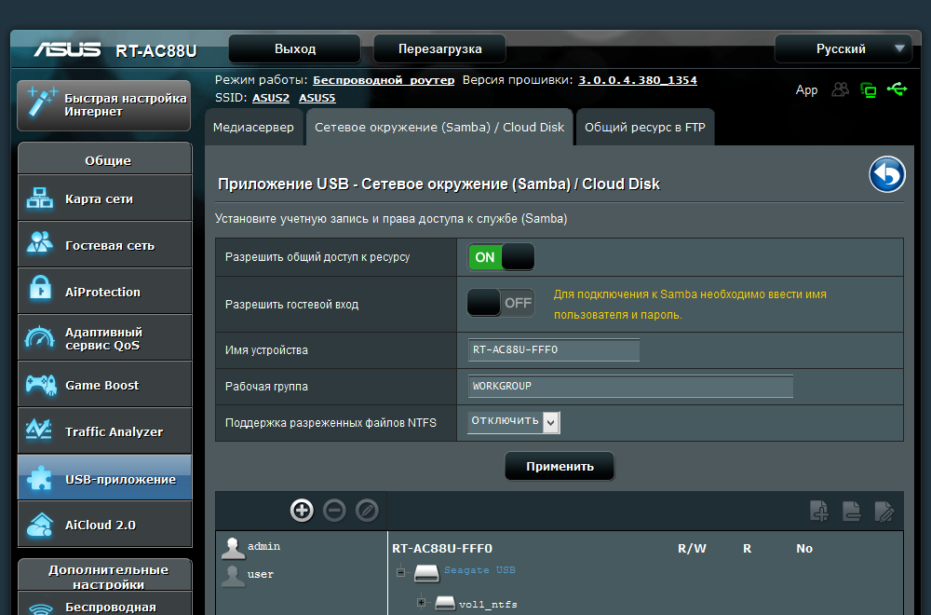Click the AiProtection lock icon
931x615 pixels.
[40, 290]
